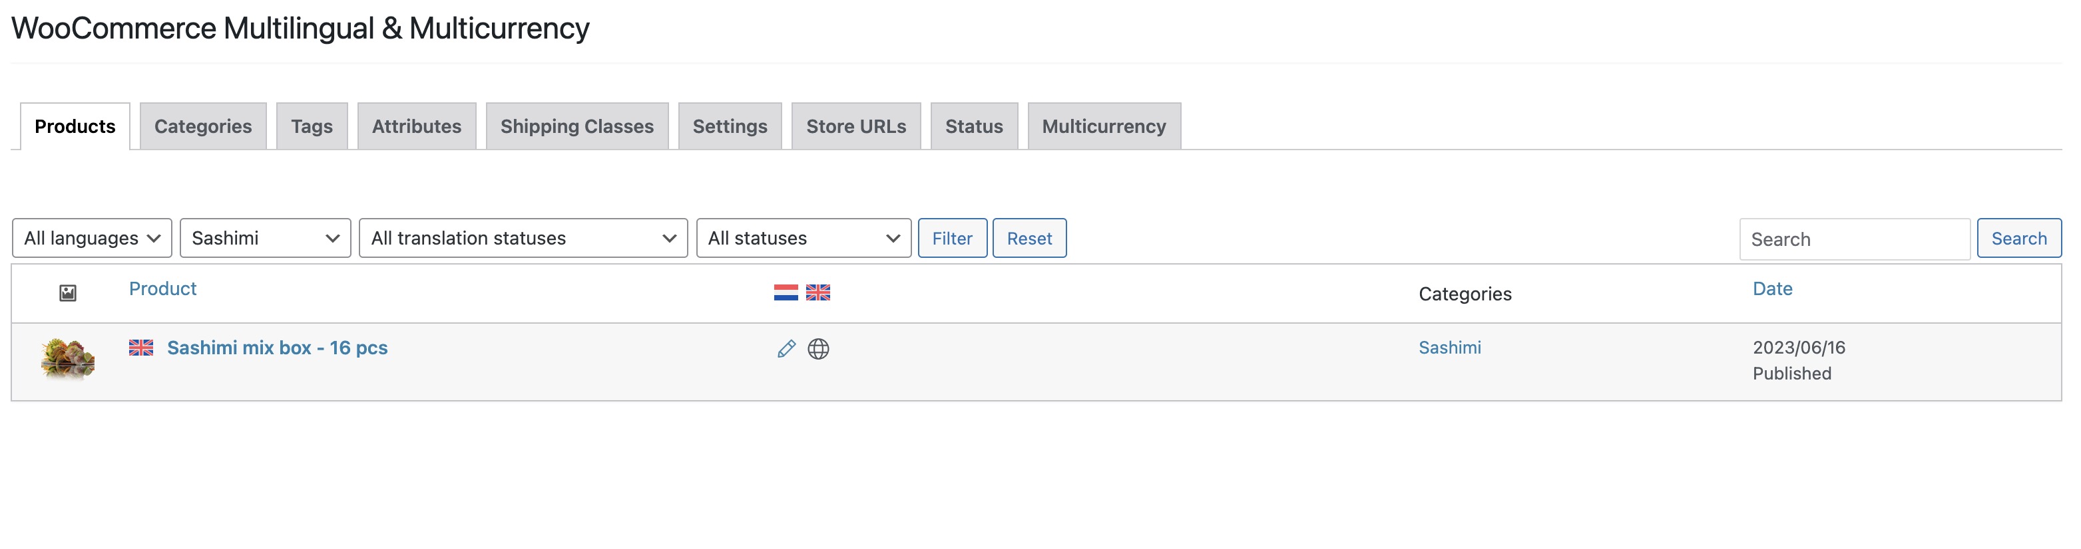This screenshot has height=549, width=2081.
Task: Click the Sashimi category link in the row
Action: 1449,348
